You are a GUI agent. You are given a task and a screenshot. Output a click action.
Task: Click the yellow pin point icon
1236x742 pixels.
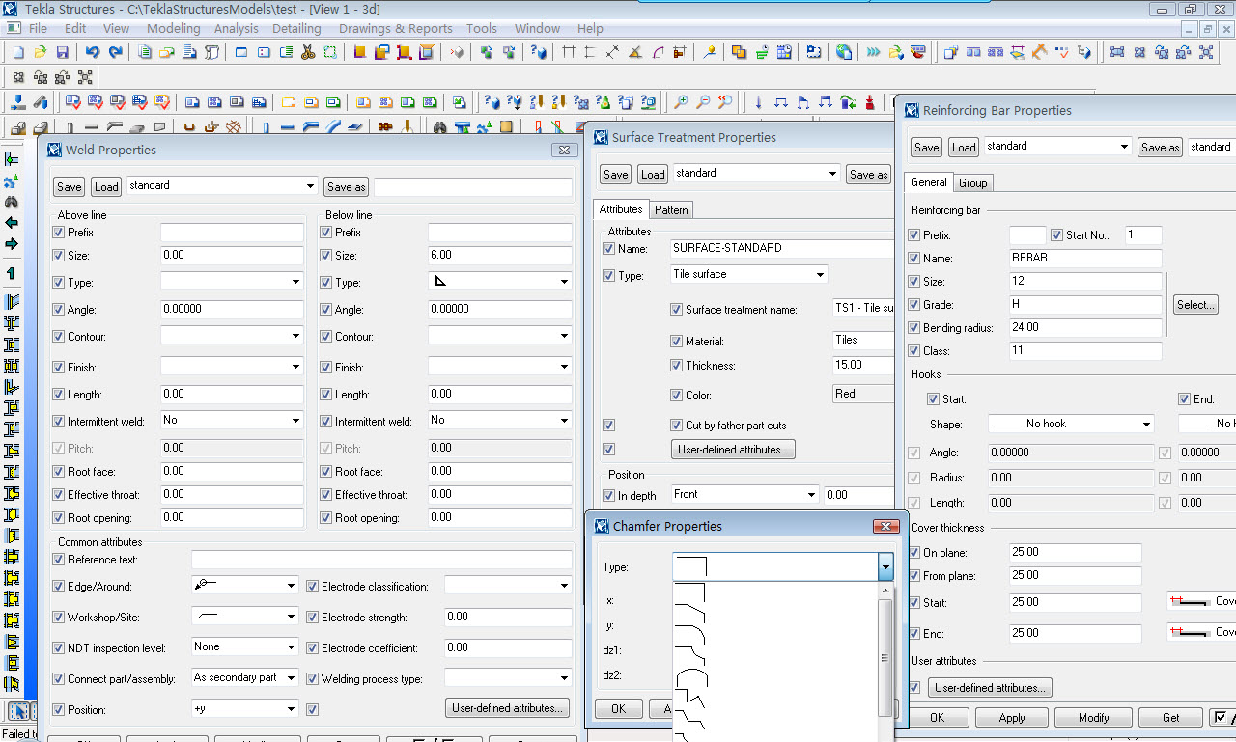710,52
